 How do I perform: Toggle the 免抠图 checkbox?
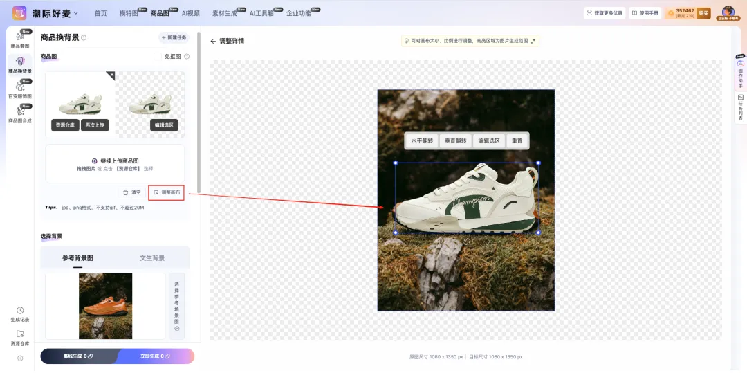point(158,56)
